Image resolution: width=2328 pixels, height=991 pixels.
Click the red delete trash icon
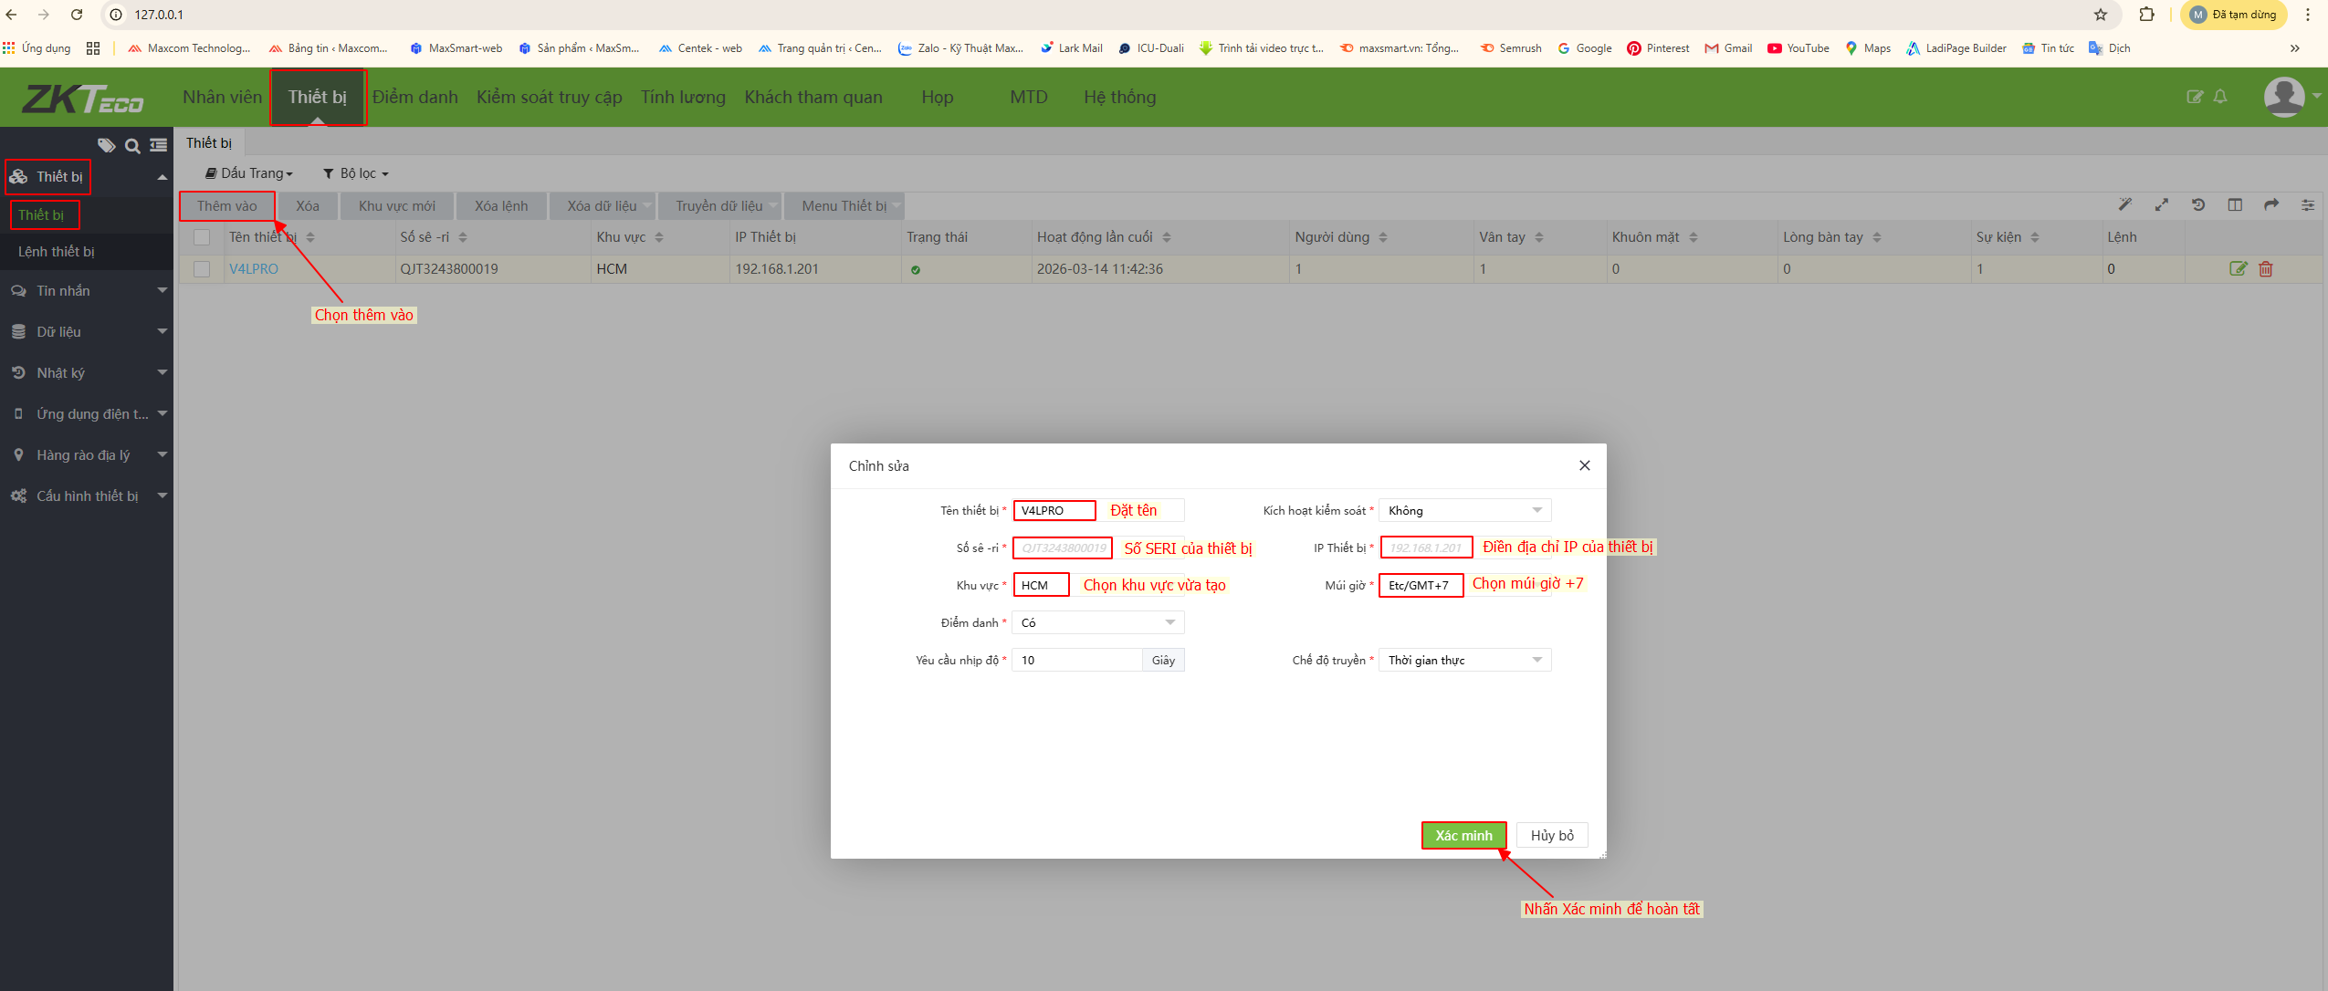point(2266,269)
